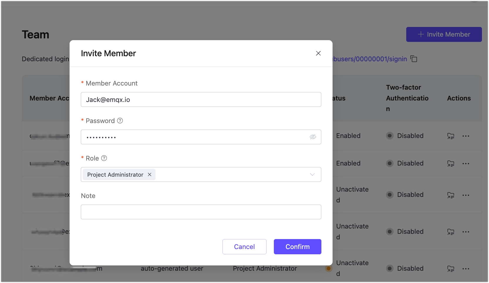The height and width of the screenshot is (283, 489).
Task: Toggle password visibility eye icon
Action: pyautogui.click(x=313, y=137)
